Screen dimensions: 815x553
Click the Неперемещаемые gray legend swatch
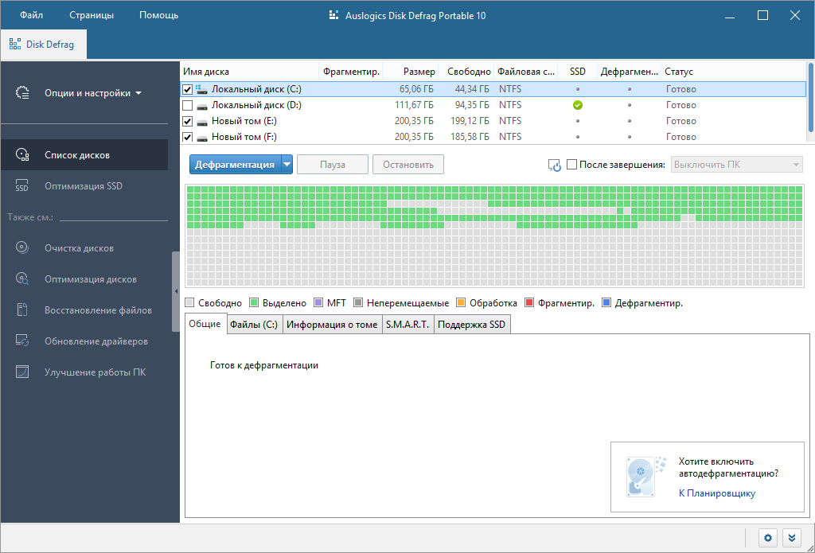(x=358, y=302)
